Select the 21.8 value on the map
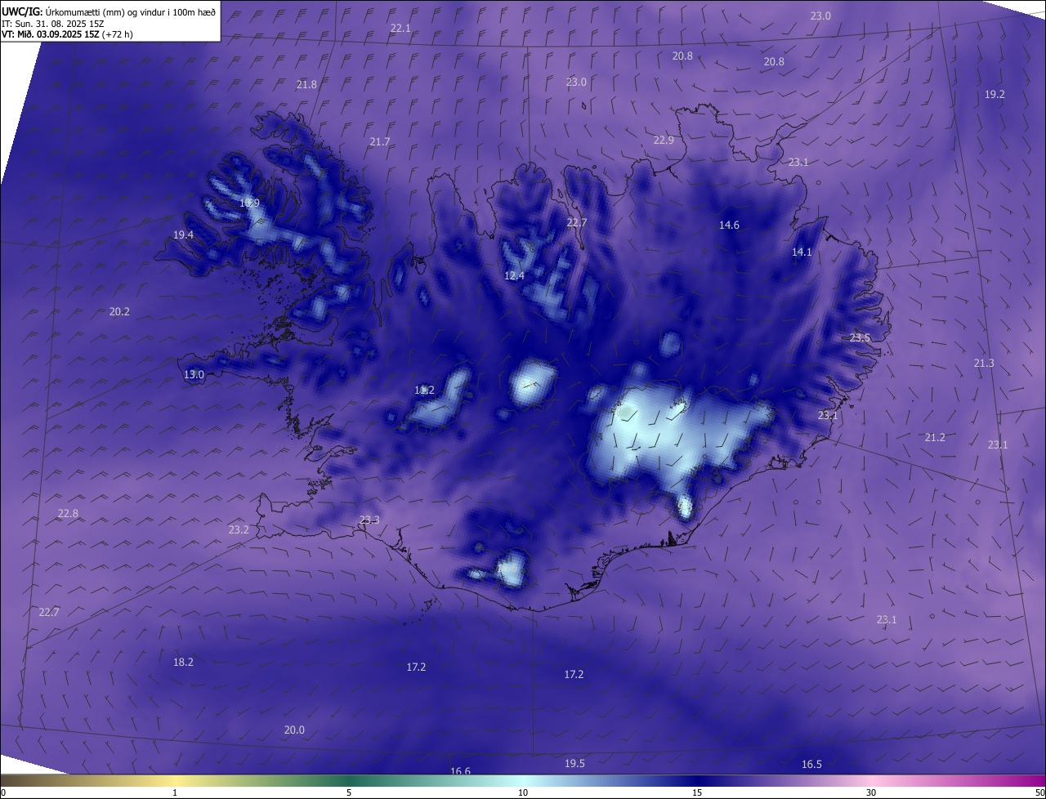The image size is (1046, 799). coord(306,85)
